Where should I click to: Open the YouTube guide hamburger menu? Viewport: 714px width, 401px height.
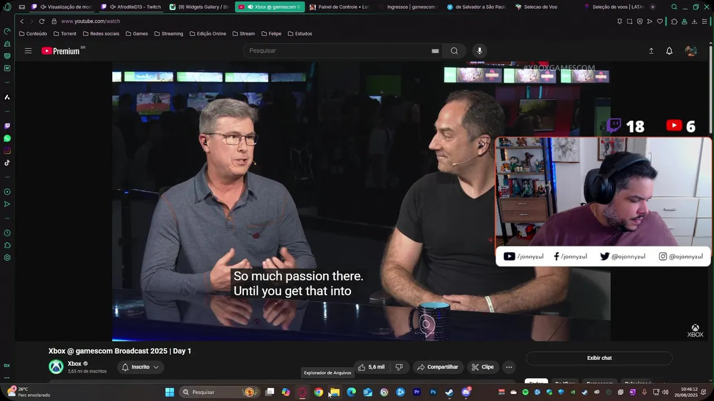(28, 51)
